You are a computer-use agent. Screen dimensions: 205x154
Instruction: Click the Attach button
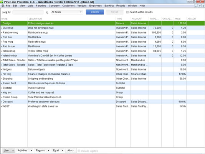pos(71,150)
